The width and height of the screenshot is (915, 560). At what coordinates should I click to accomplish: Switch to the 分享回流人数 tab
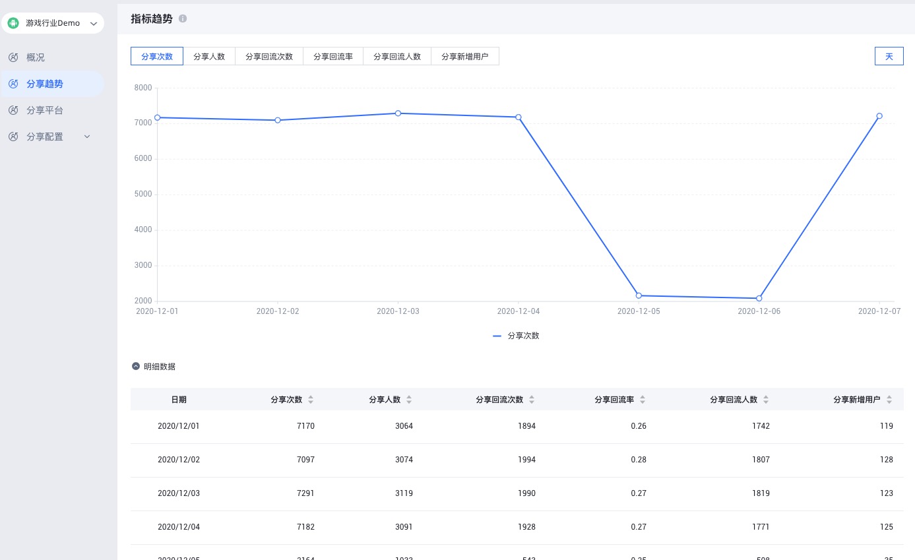[x=397, y=57]
